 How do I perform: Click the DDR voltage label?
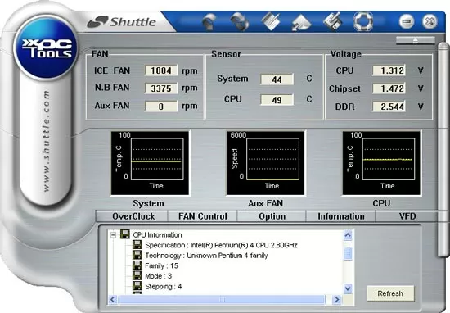(x=344, y=107)
